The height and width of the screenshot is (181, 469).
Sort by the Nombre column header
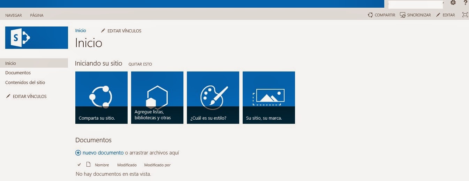(x=102, y=165)
